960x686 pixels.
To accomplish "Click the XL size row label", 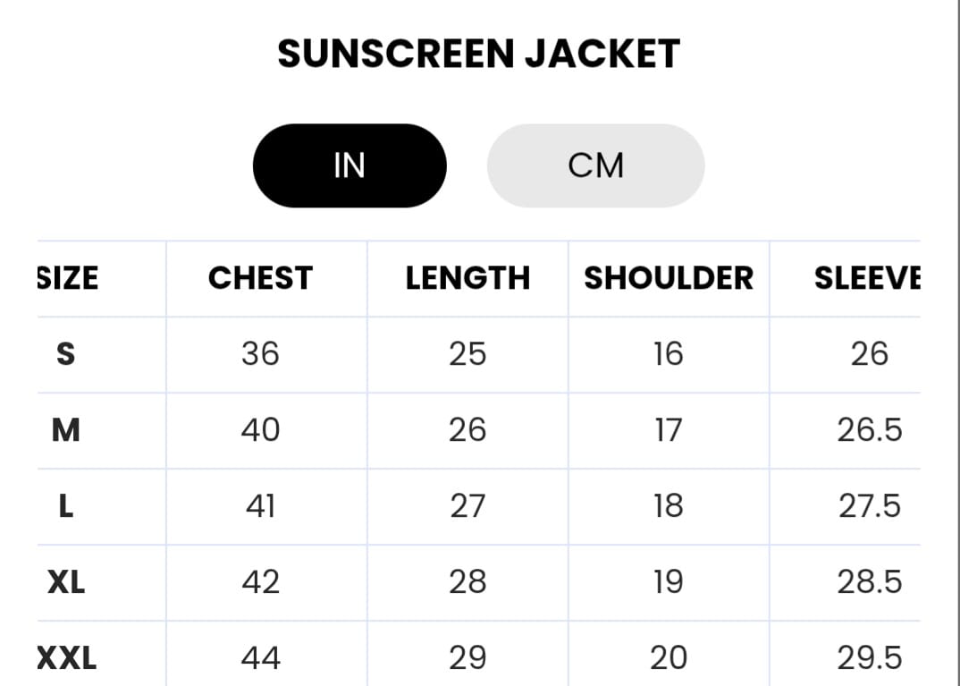I will point(66,582).
